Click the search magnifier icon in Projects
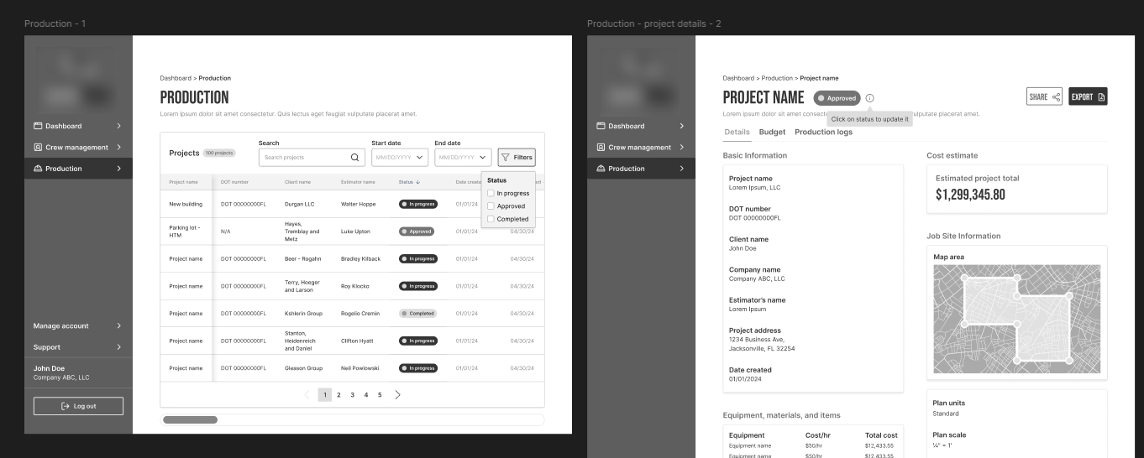 click(x=355, y=157)
